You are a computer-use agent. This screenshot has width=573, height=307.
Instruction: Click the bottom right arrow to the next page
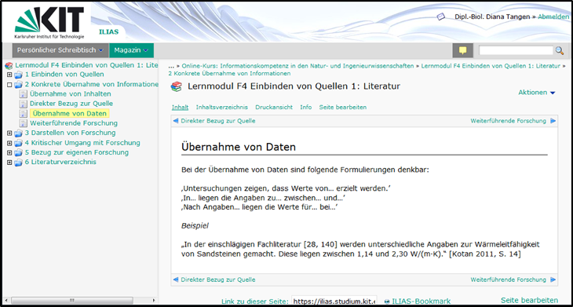pyautogui.click(x=553, y=280)
